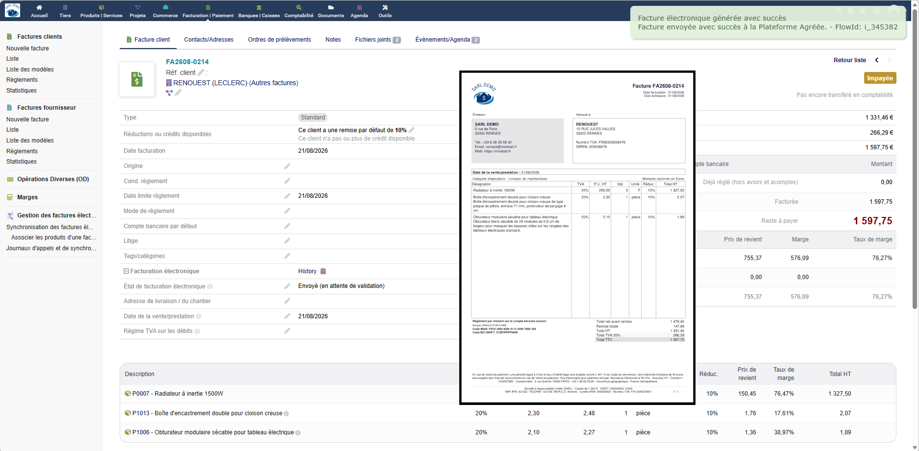Viewport: 919px width, 451px height.
Task: Click info icon beside P1006 product line
Action: point(298,433)
